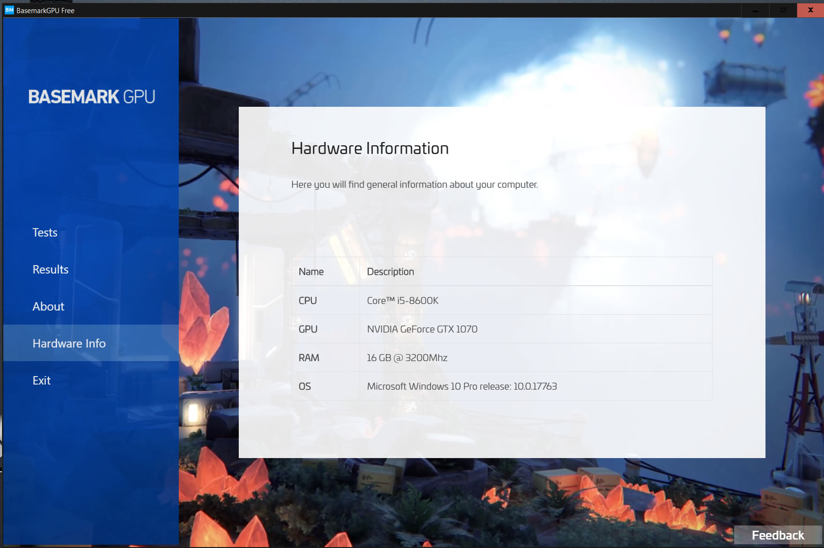Click Exit in the sidebar
Screen dimensions: 824x548
tap(42, 380)
